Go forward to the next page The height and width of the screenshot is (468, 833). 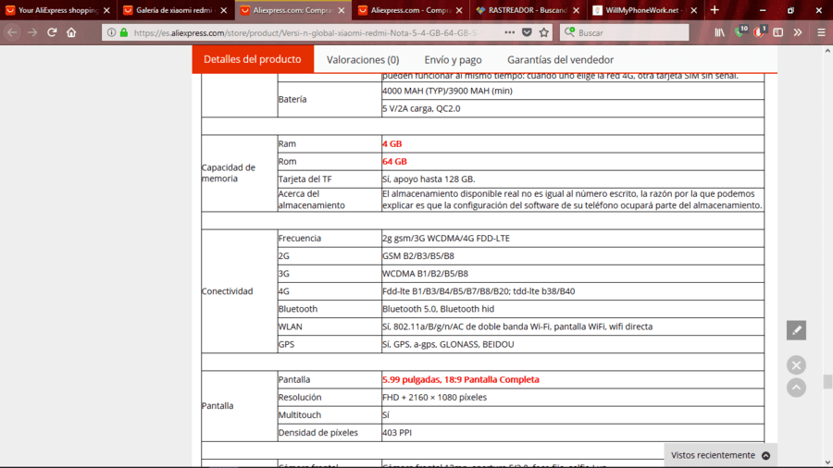(32, 32)
